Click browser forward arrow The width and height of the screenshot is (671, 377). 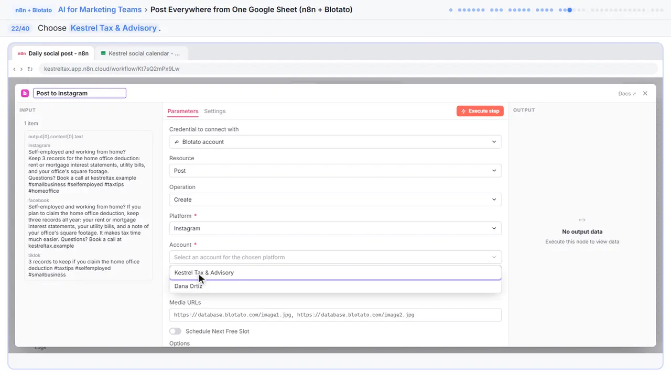pyautogui.click(x=21, y=69)
